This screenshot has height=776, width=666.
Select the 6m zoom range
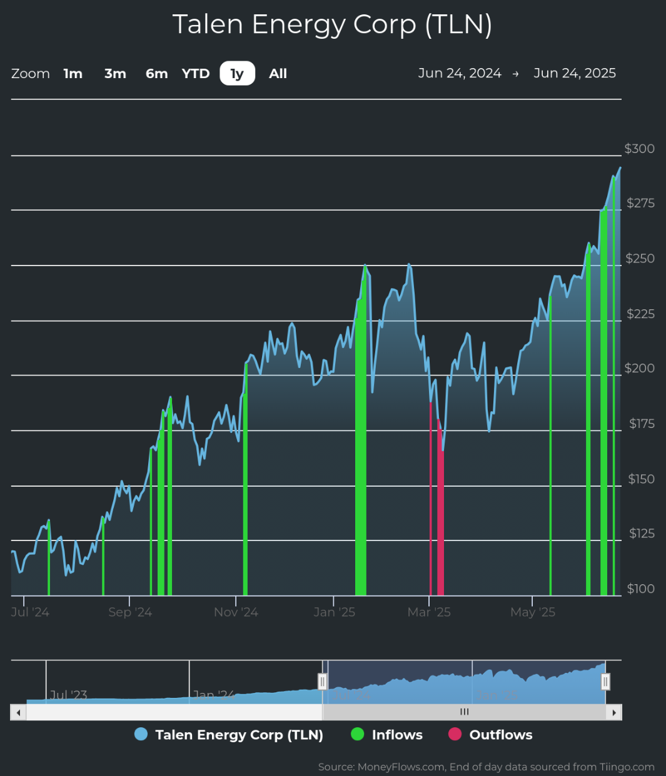(x=157, y=74)
